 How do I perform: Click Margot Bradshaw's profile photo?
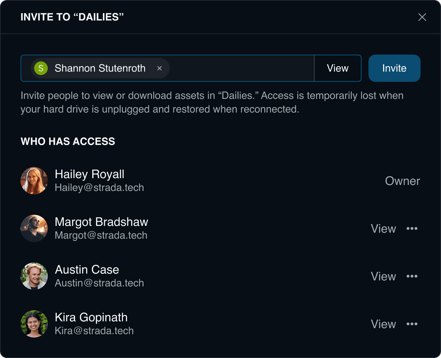(34, 228)
